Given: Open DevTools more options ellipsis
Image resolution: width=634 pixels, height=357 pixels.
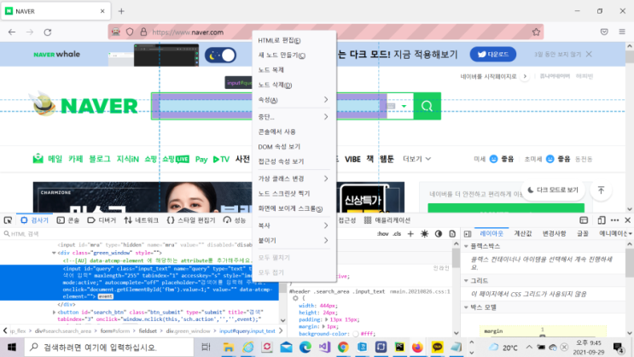Looking at the screenshot, I should [614, 219].
